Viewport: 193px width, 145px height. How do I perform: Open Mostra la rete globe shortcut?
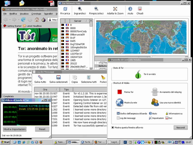click(120, 102)
